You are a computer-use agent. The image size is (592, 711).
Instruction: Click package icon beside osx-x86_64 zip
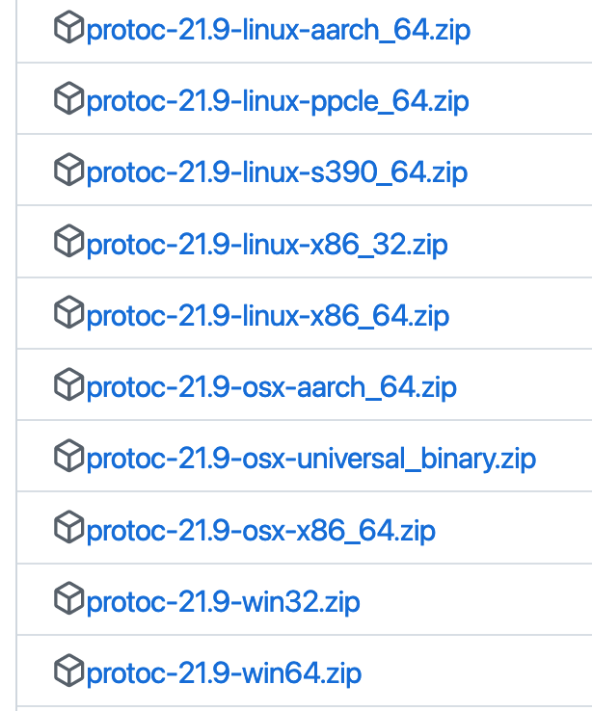[69, 529]
